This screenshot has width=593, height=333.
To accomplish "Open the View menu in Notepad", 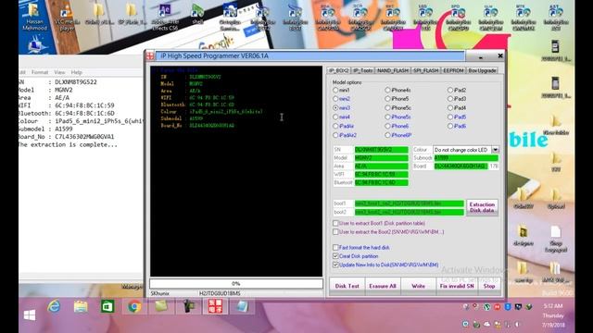I will click(59, 72).
